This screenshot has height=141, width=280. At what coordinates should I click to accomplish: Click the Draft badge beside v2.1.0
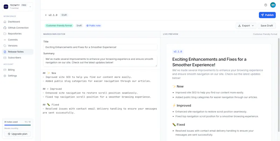[64, 15]
